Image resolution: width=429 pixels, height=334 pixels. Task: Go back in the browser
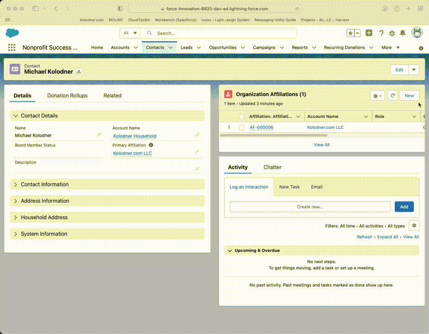coord(56,9)
